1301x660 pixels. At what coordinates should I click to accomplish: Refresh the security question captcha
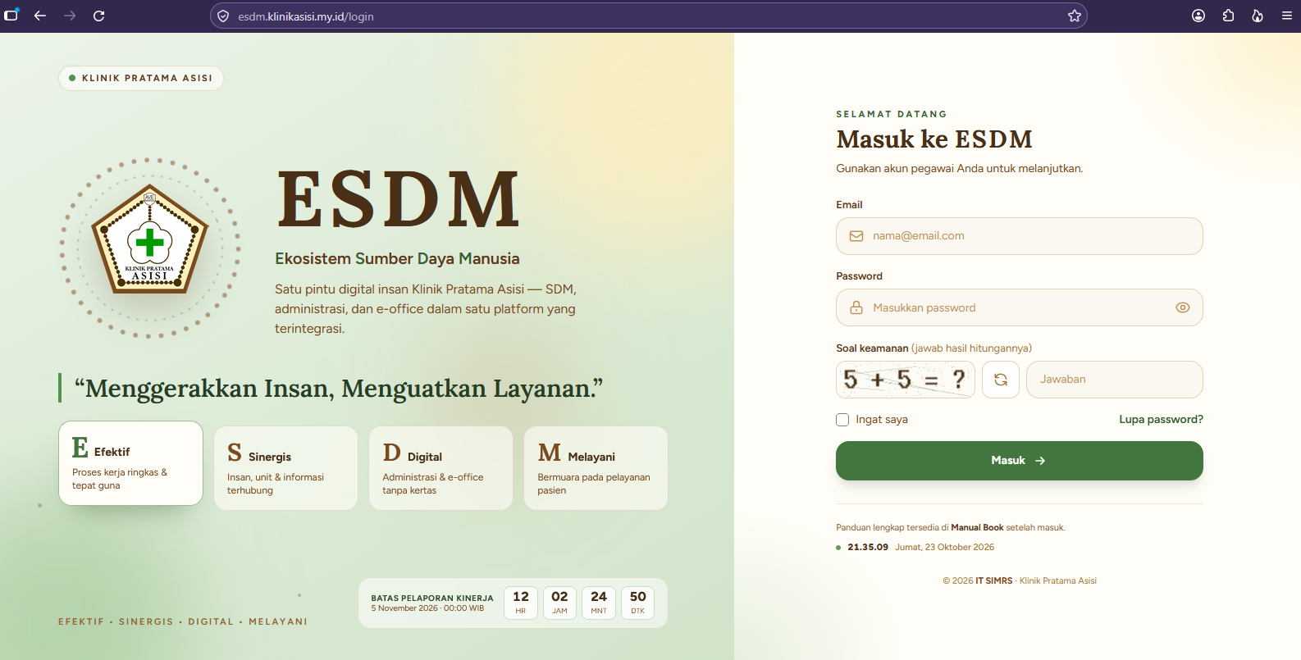coord(1001,380)
